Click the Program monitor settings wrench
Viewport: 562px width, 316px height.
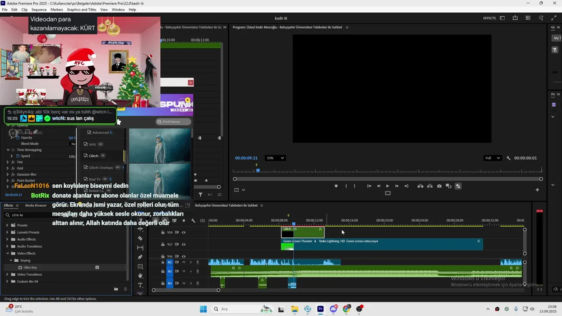click(508, 158)
